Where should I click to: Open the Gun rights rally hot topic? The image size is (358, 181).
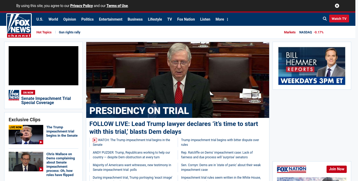[x=69, y=32]
